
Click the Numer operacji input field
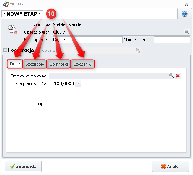pos(171,40)
